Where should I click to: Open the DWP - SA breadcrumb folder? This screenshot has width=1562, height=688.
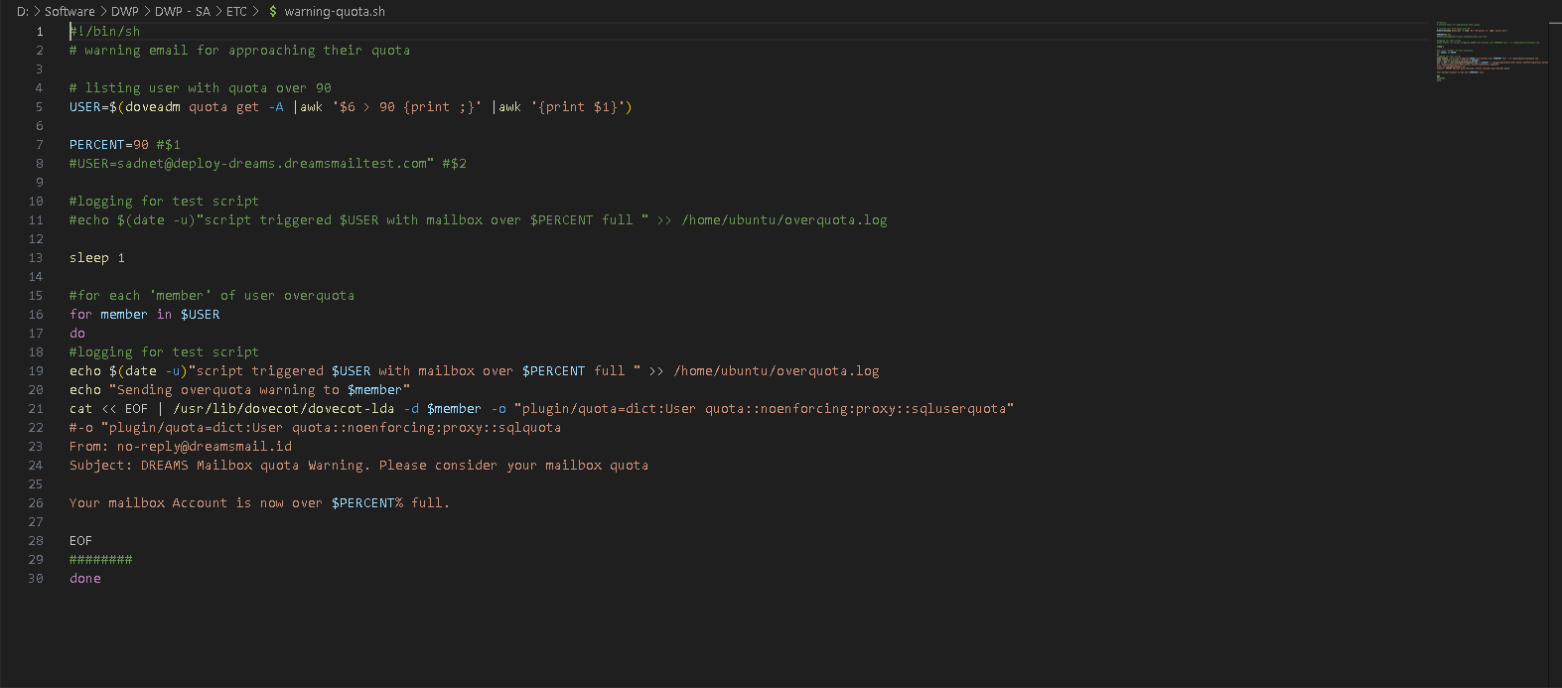[183, 12]
